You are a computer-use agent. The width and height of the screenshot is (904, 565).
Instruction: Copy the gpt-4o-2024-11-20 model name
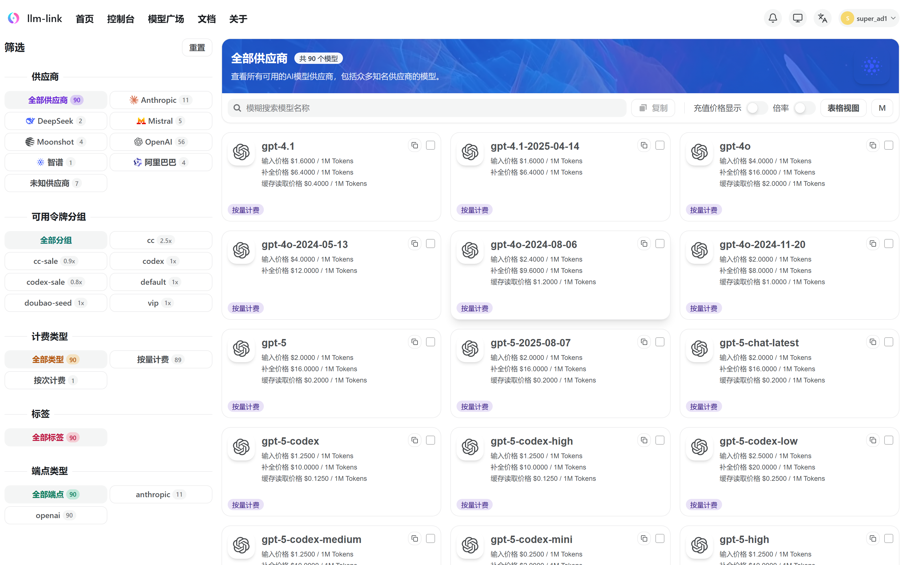873,244
